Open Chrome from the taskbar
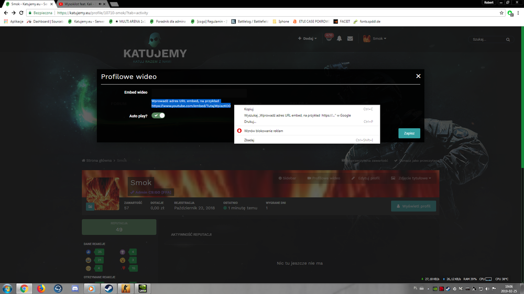This screenshot has height=294, width=524. [x=24, y=289]
